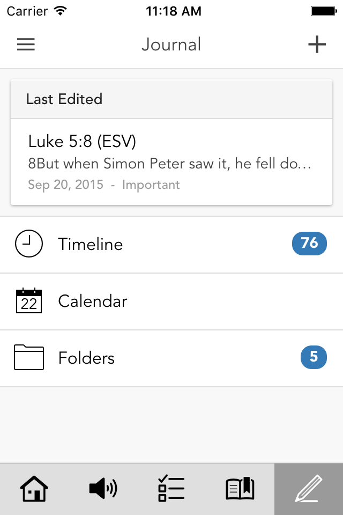Open the Folders list item
Viewport: 343px width, 515px height.
(x=161, y=358)
